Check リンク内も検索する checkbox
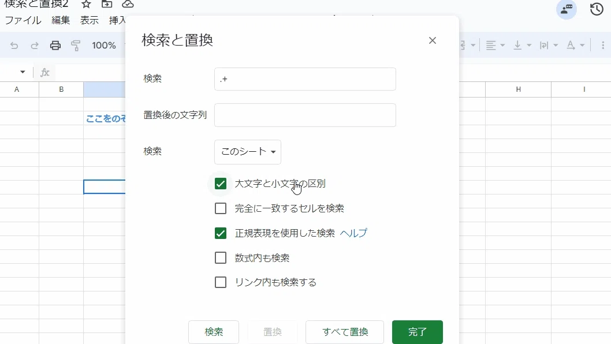The height and width of the screenshot is (344, 611). (x=221, y=282)
